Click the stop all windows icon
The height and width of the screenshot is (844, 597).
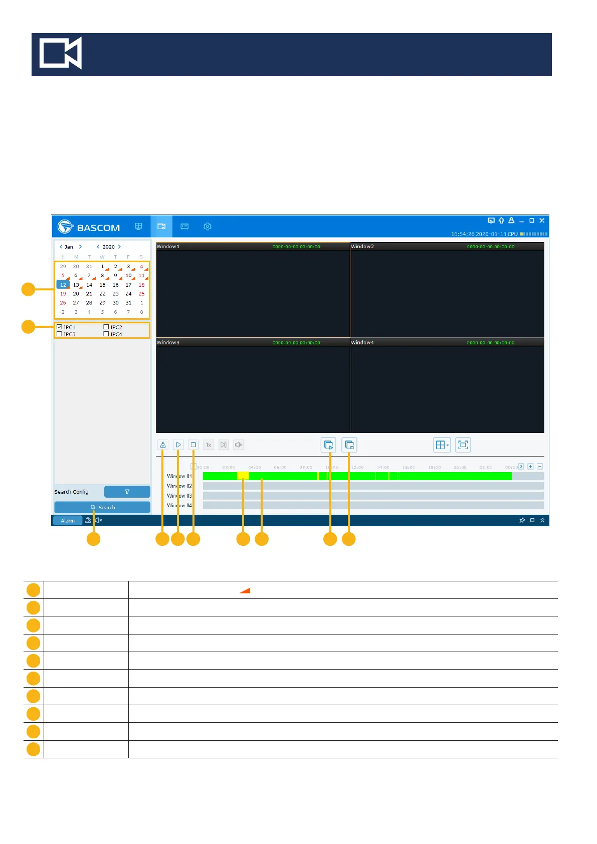coord(349,445)
